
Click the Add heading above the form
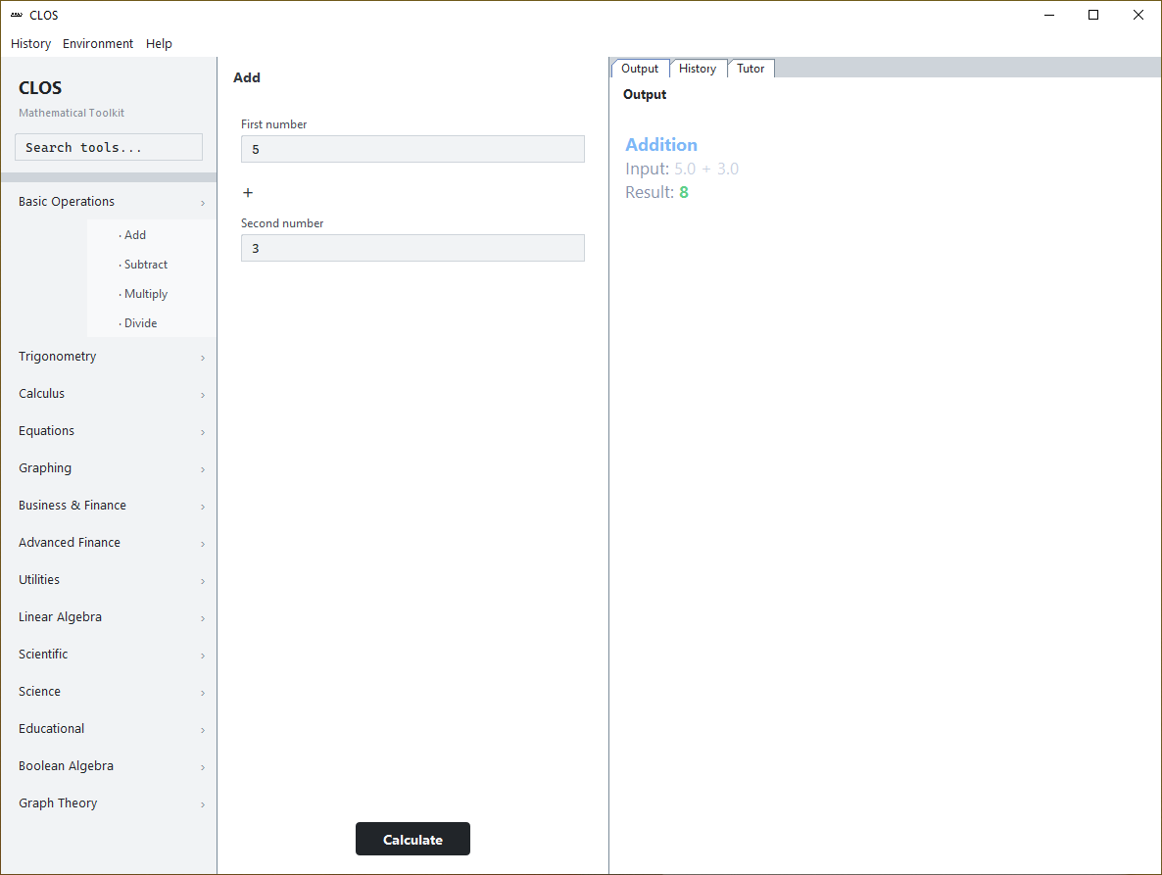[x=247, y=77]
